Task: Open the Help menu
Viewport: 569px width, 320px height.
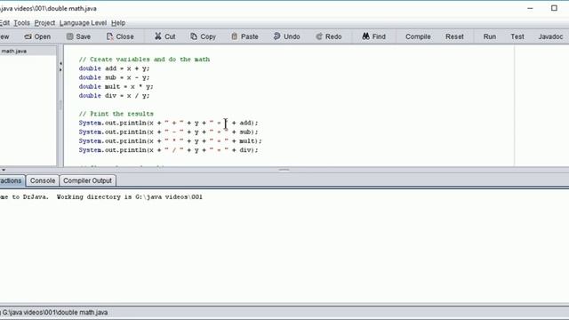Action: coord(118,23)
